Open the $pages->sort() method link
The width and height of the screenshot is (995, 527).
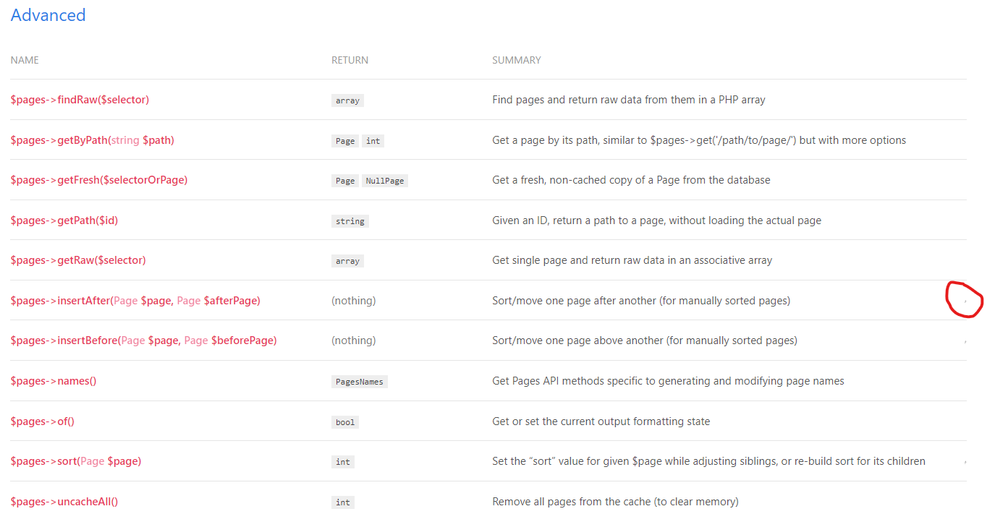pyautogui.click(x=76, y=460)
